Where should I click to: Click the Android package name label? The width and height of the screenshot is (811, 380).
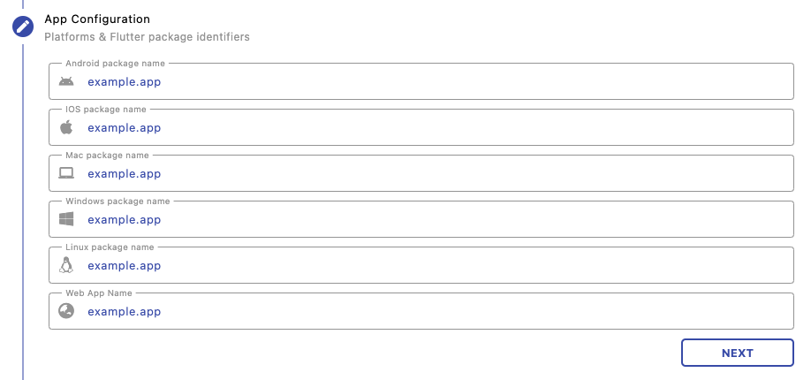[x=115, y=64]
